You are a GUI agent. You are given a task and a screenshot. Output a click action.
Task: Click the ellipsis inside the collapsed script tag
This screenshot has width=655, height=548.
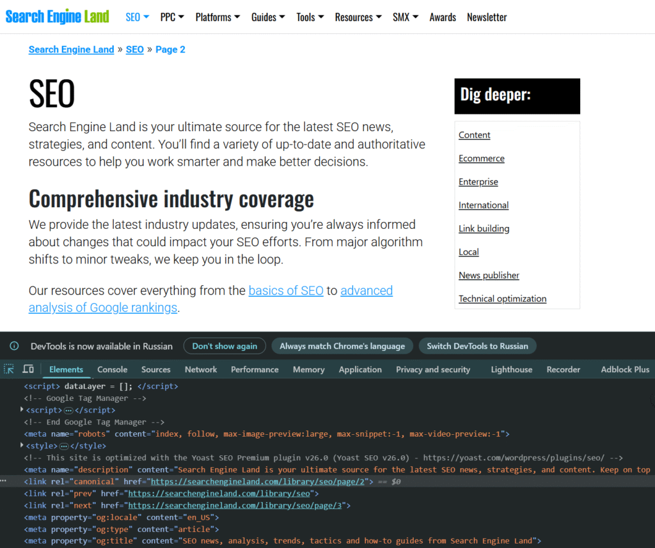[x=68, y=410]
